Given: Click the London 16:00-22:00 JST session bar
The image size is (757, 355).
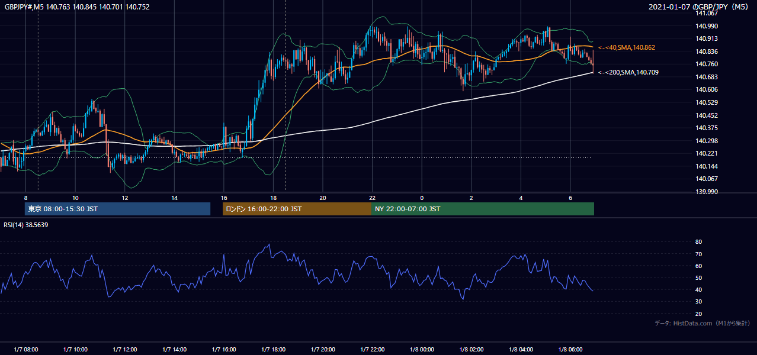Looking at the screenshot, I should click(297, 209).
